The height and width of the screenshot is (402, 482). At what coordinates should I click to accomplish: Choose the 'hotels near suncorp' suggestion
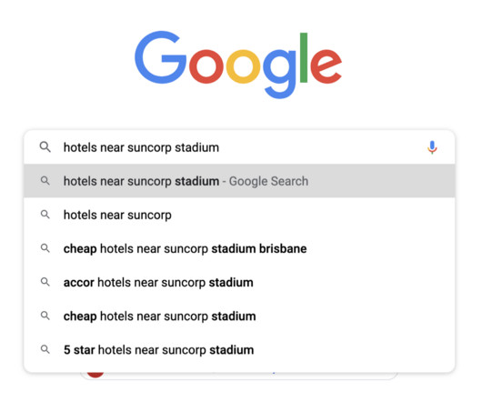click(x=239, y=215)
